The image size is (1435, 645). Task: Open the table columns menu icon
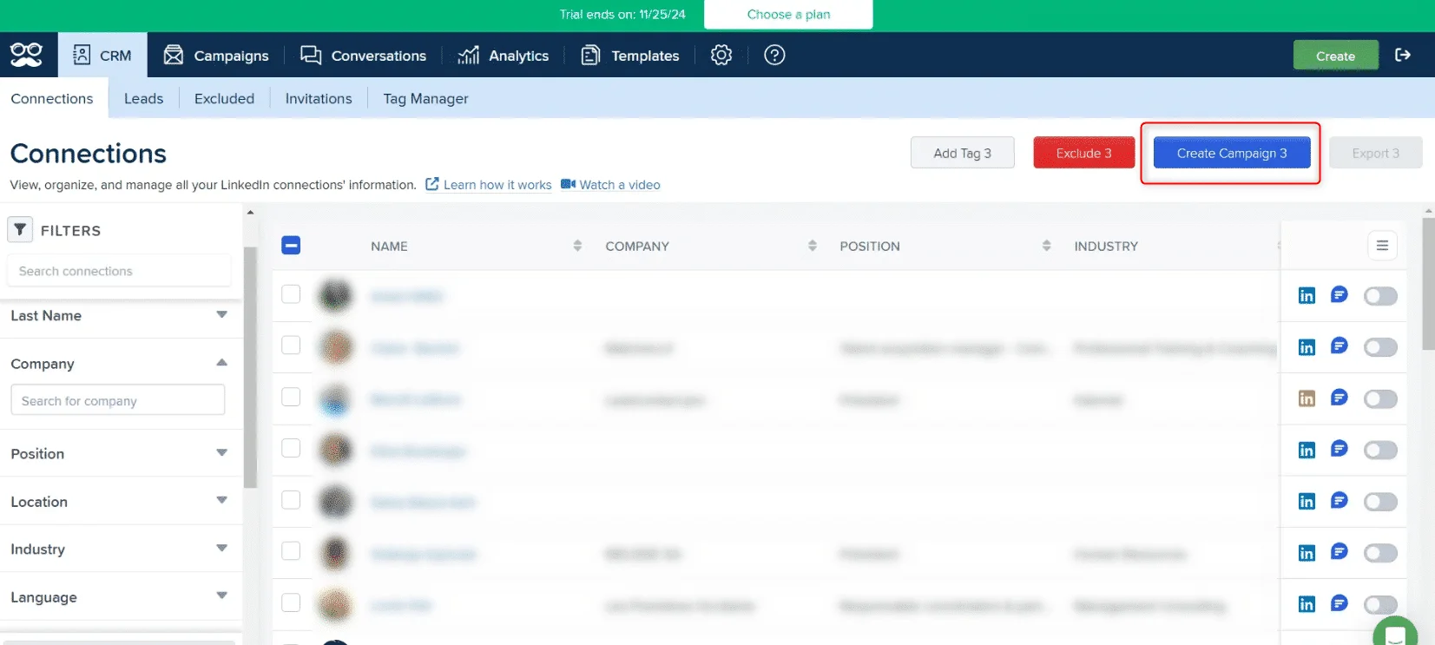(1382, 246)
